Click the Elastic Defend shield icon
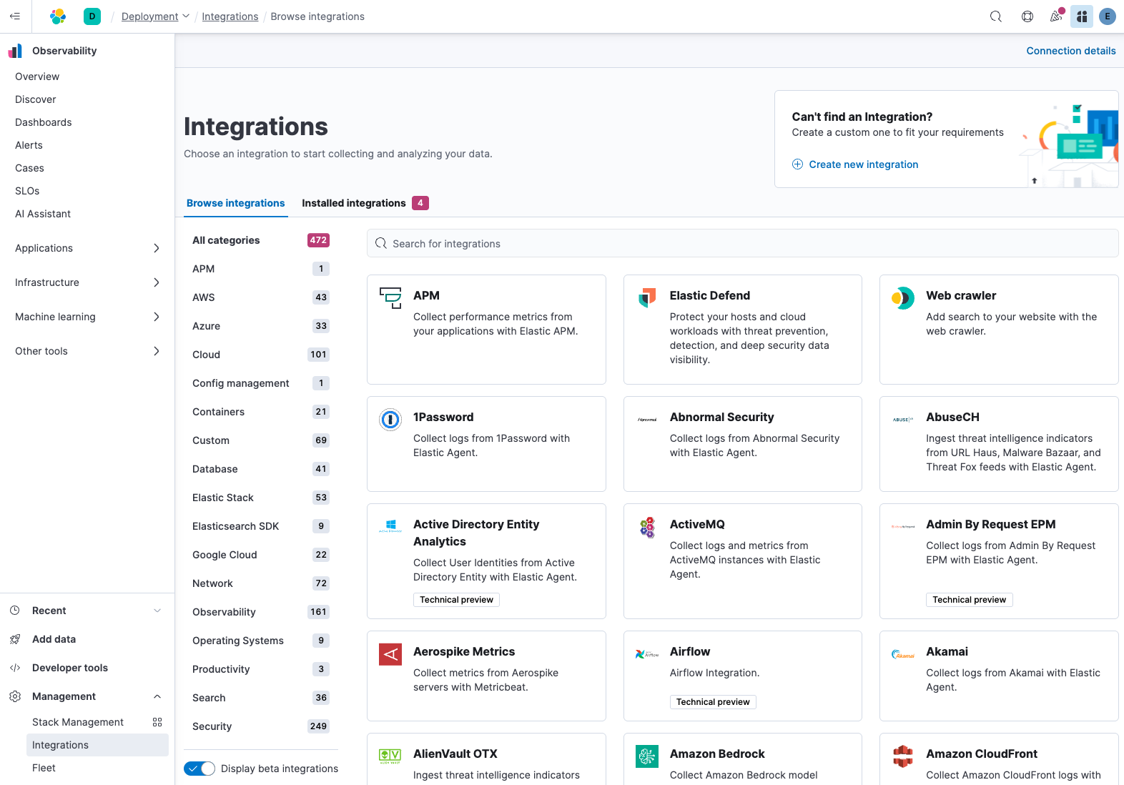This screenshot has height=785, width=1124. [647, 298]
